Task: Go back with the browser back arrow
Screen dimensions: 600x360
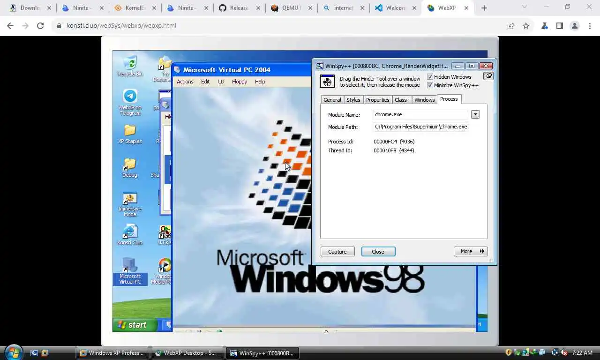Action: (x=10, y=26)
